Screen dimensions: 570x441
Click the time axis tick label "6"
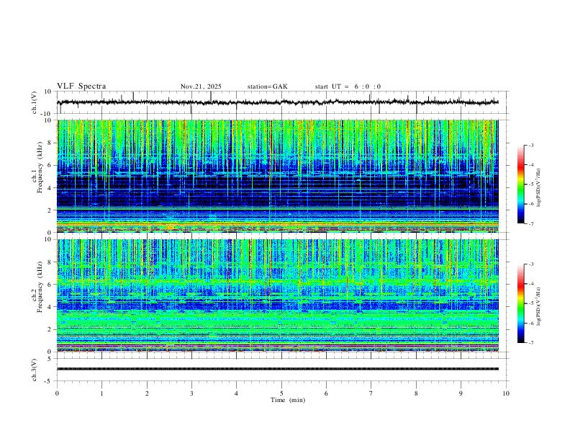326,393
